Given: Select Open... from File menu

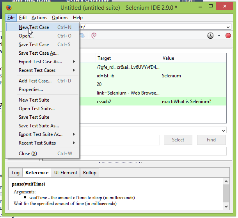Looking at the screenshot, I should (42, 36).
